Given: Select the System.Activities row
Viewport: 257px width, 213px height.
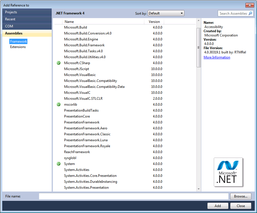Looking at the screenshot, I should tap(125, 170).
